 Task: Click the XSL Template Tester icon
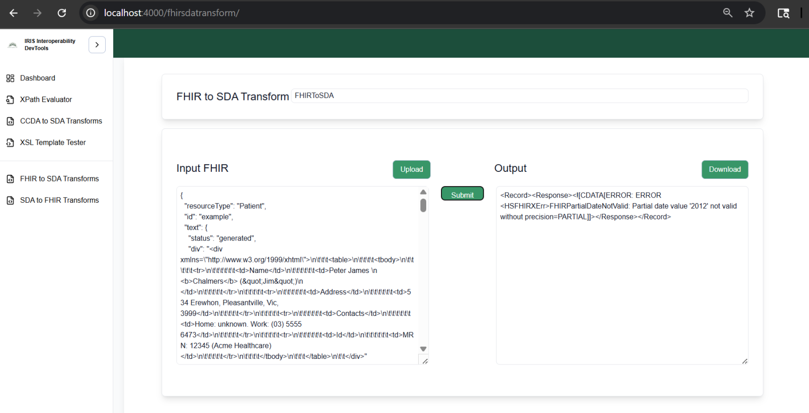pos(10,143)
